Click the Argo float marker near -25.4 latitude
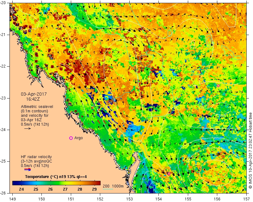The image size is (253, 202). 169,174
